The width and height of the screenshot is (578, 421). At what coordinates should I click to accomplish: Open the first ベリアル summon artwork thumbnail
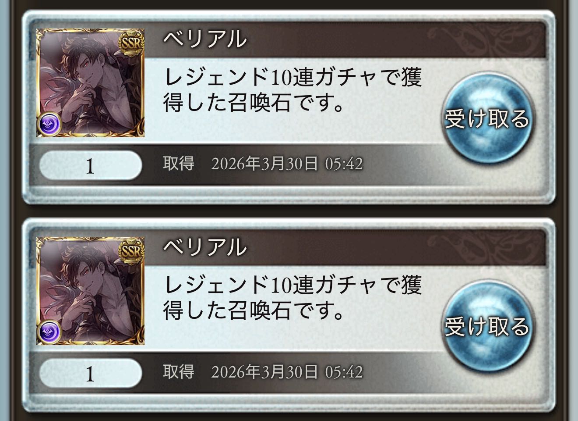click(x=90, y=83)
